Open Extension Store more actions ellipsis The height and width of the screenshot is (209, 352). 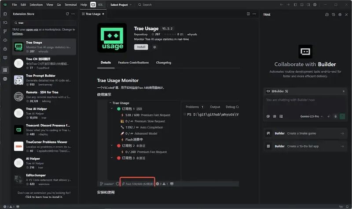(x=73, y=14)
